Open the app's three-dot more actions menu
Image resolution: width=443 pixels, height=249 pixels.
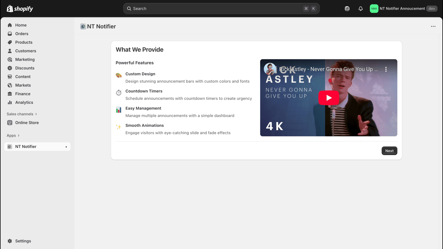click(433, 26)
